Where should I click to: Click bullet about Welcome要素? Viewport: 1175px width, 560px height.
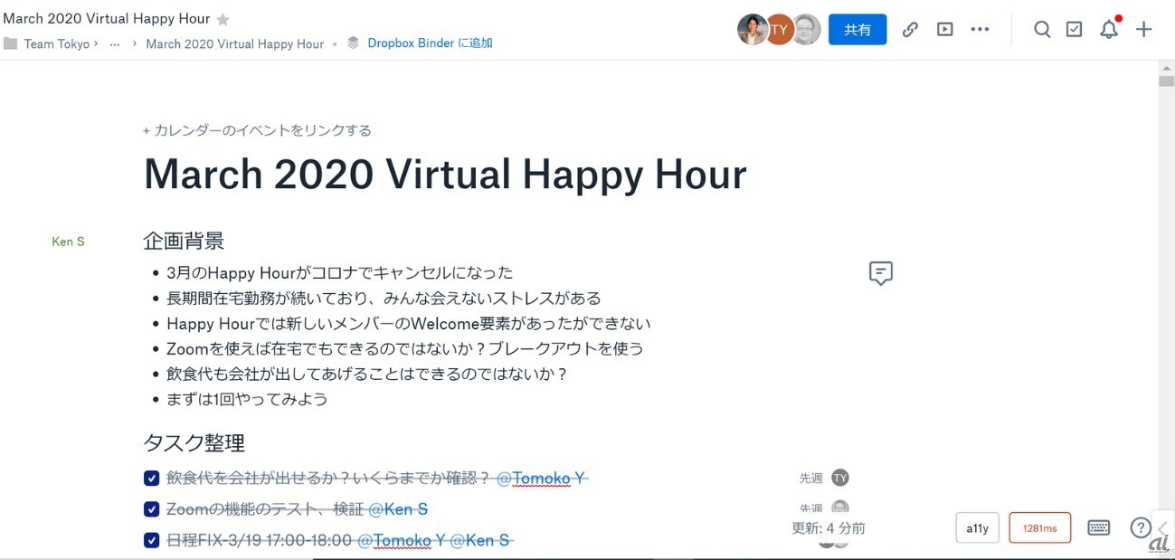[409, 323]
